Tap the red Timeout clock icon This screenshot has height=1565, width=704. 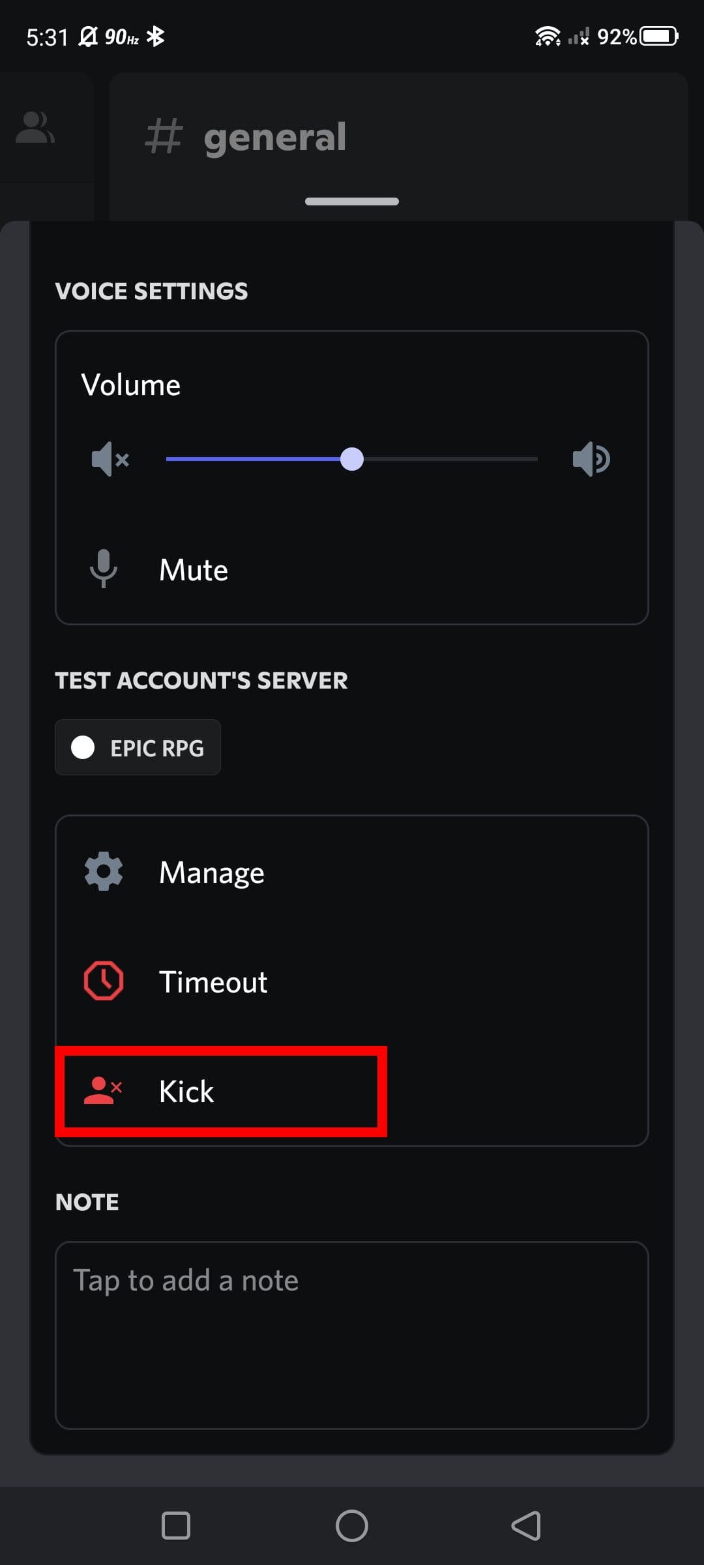104,981
